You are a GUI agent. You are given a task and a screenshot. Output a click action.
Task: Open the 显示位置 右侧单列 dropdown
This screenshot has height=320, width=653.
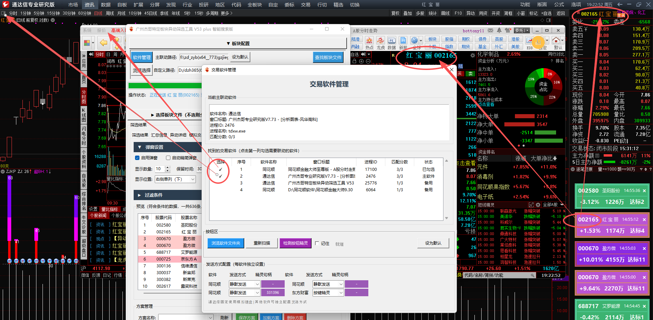click(x=175, y=179)
